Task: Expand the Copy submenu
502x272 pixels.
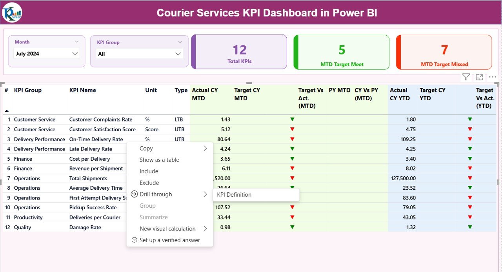Action: pyautogui.click(x=205, y=148)
